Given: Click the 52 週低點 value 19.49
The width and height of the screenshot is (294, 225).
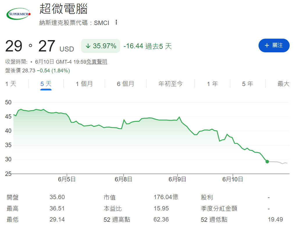Looking at the screenshot, I should 275,219.
